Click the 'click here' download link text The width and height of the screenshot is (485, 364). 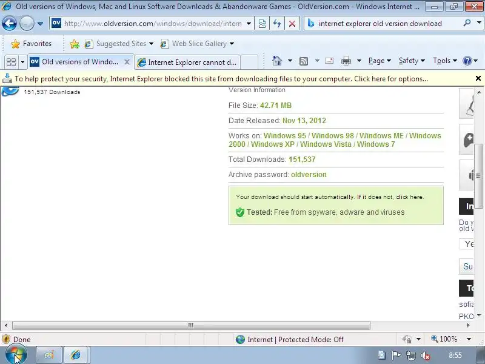point(410,197)
